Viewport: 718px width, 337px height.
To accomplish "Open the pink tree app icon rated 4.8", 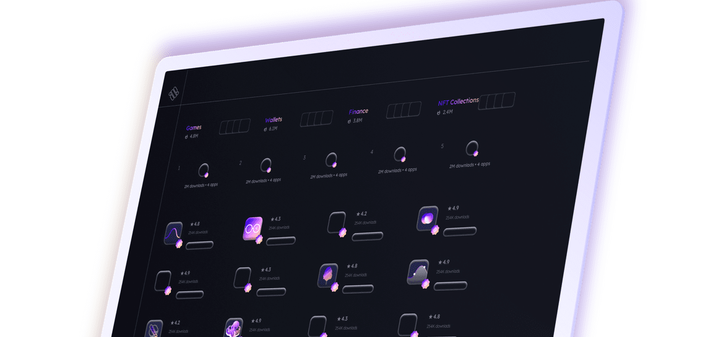I will (327, 276).
